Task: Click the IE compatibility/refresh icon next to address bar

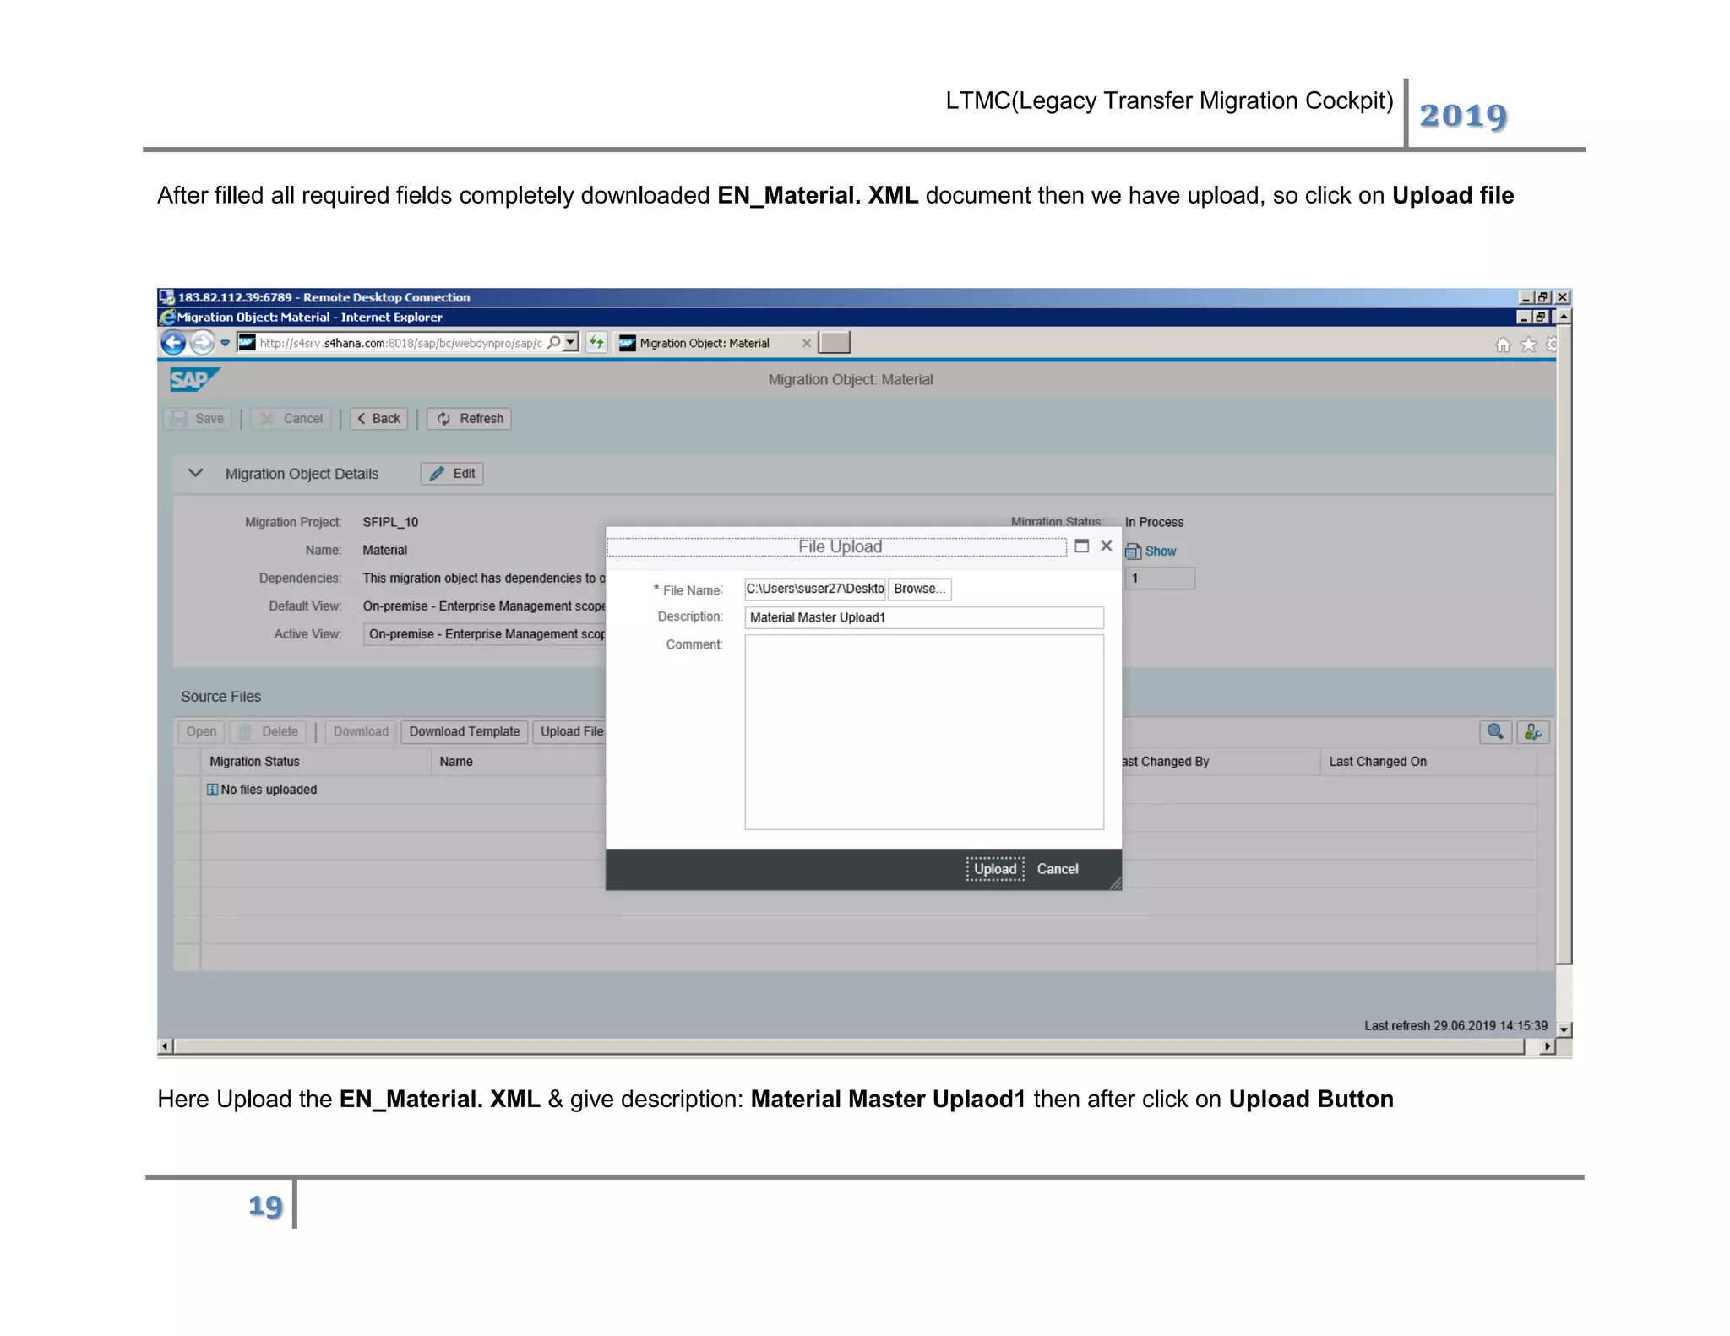Action: (597, 343)
